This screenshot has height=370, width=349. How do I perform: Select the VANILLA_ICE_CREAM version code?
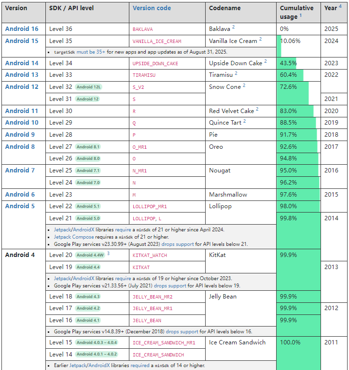[x=157, y=41]
